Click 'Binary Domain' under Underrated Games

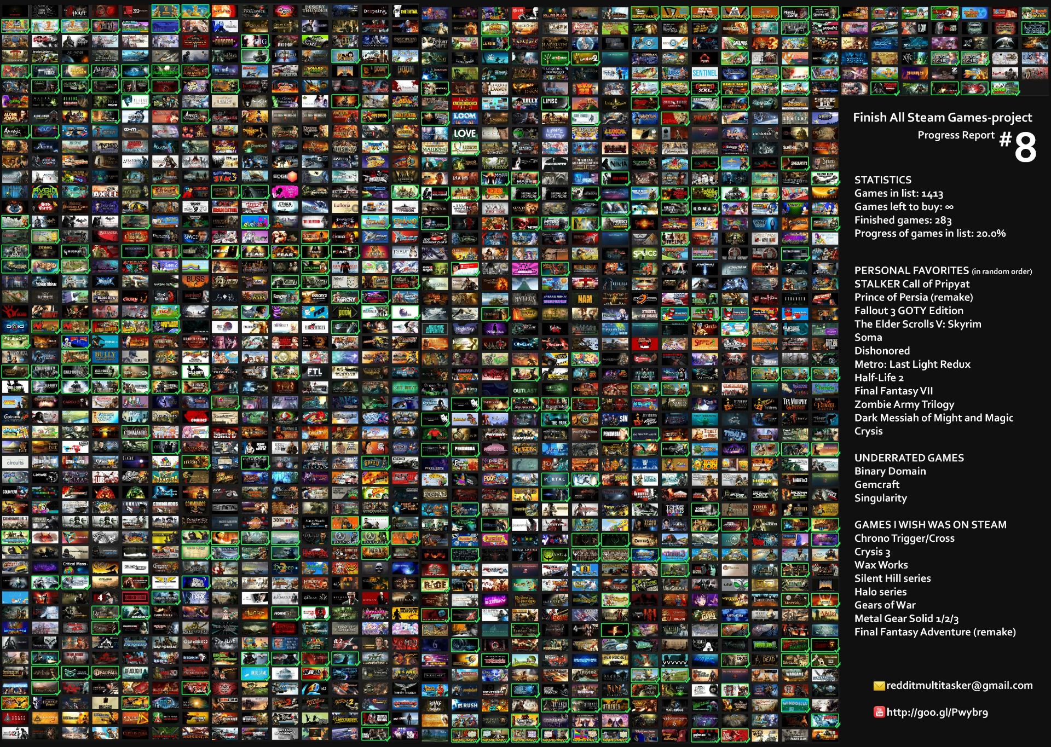tap(890, 471)
